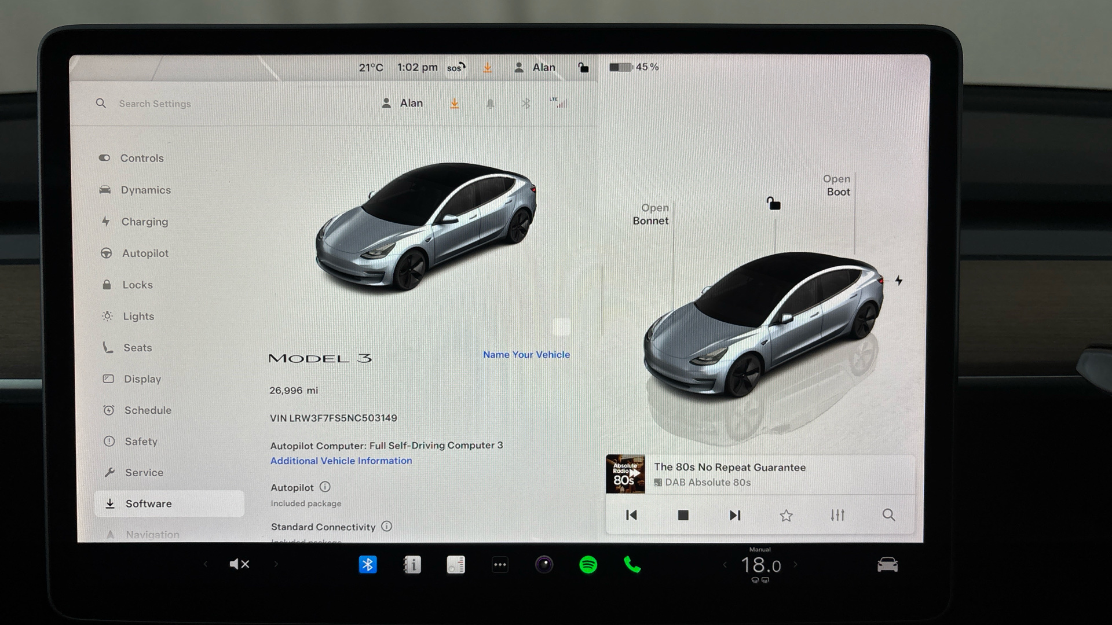Click the 26,996 mi odometer reading
The image size is (1112, 625).
coord(294,391)
